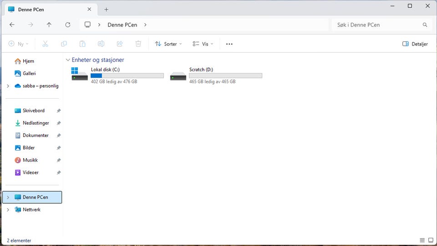Switch to details list view icon

pyautogui.click(x=422, y=240)
